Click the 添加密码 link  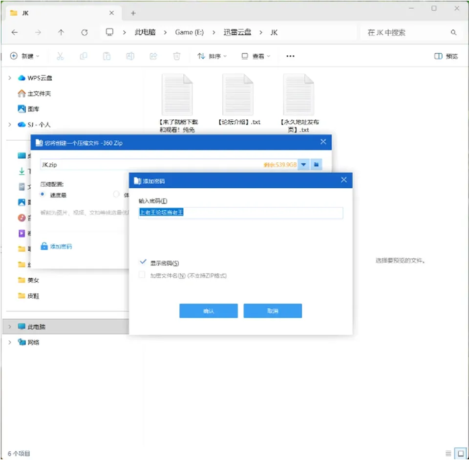57,246
